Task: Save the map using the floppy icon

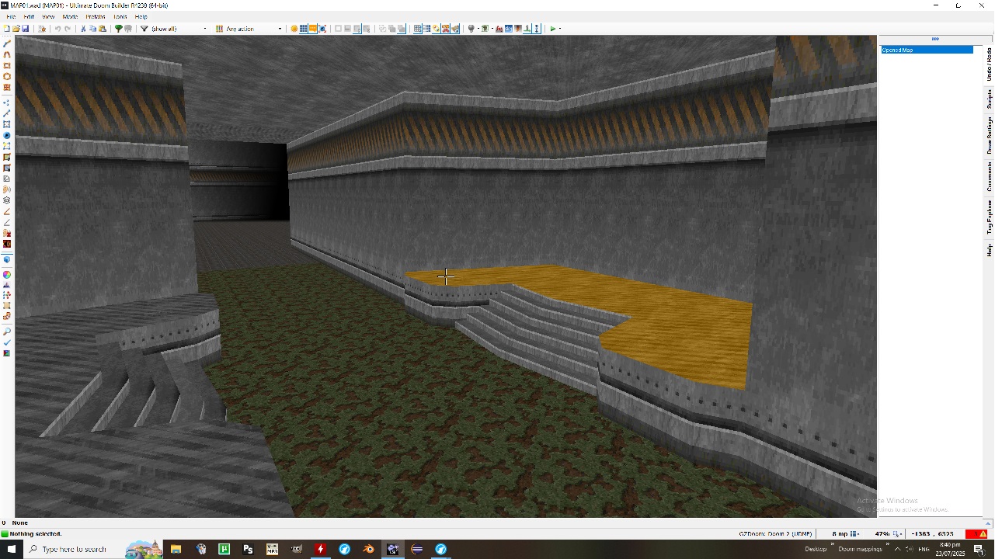Action: tap(25, 29)
